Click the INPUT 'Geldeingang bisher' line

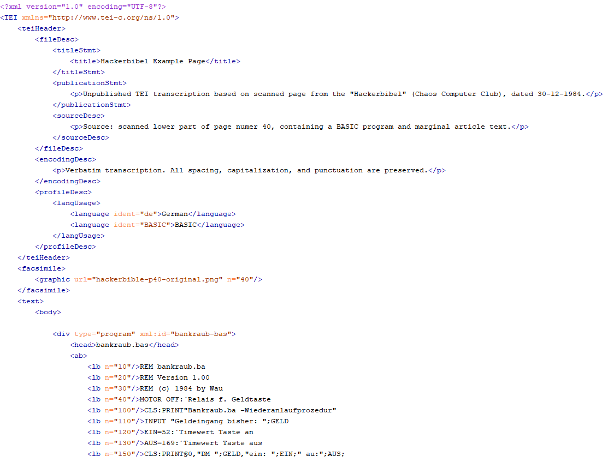216,421
